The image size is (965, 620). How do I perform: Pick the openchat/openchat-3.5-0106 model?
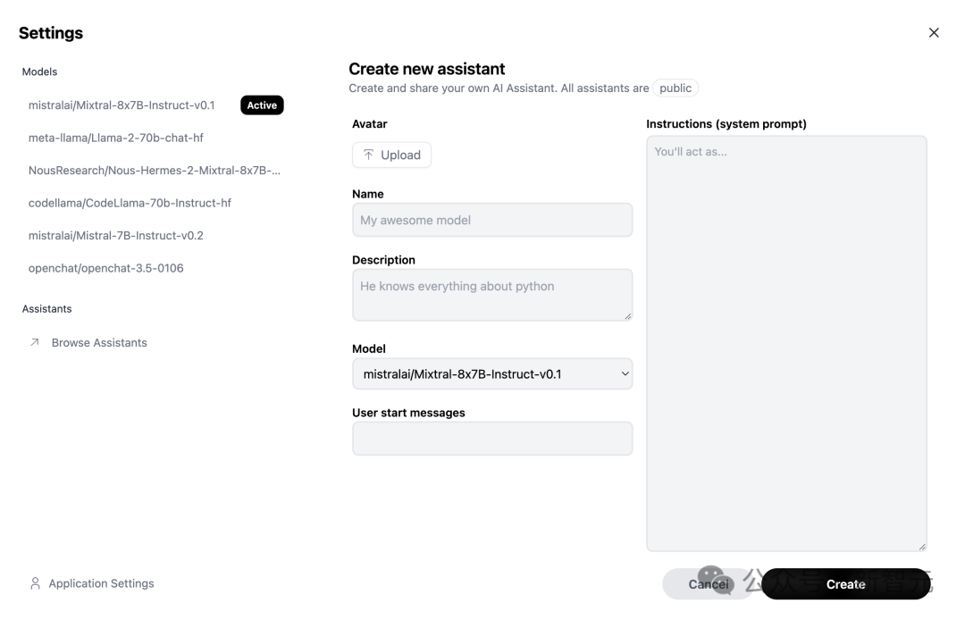click(106, 268)
